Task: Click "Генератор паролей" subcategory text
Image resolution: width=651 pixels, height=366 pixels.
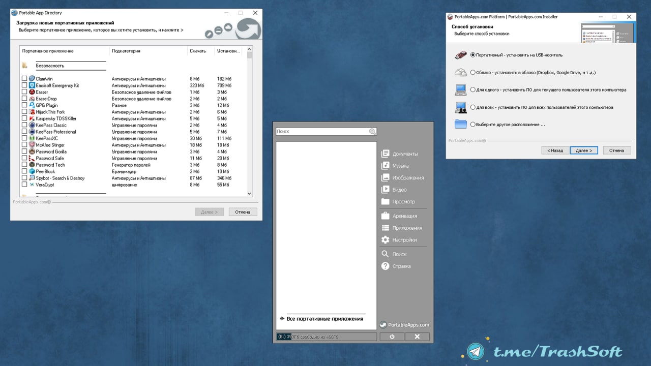Action: pyautogui.click(x=131, y=165)
